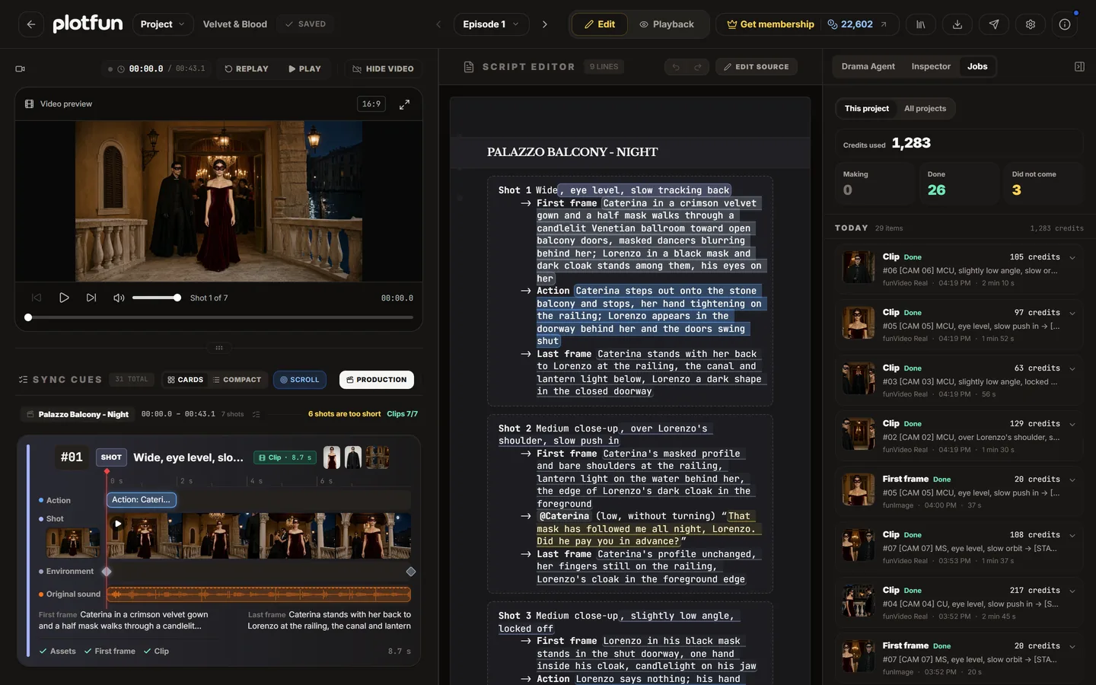Click the Edit Source button
Viewport: 1096px width, 685px height.
coord(757,67)
